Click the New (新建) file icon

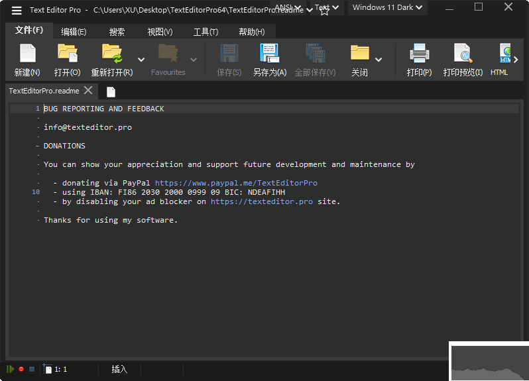coord(27,54)
